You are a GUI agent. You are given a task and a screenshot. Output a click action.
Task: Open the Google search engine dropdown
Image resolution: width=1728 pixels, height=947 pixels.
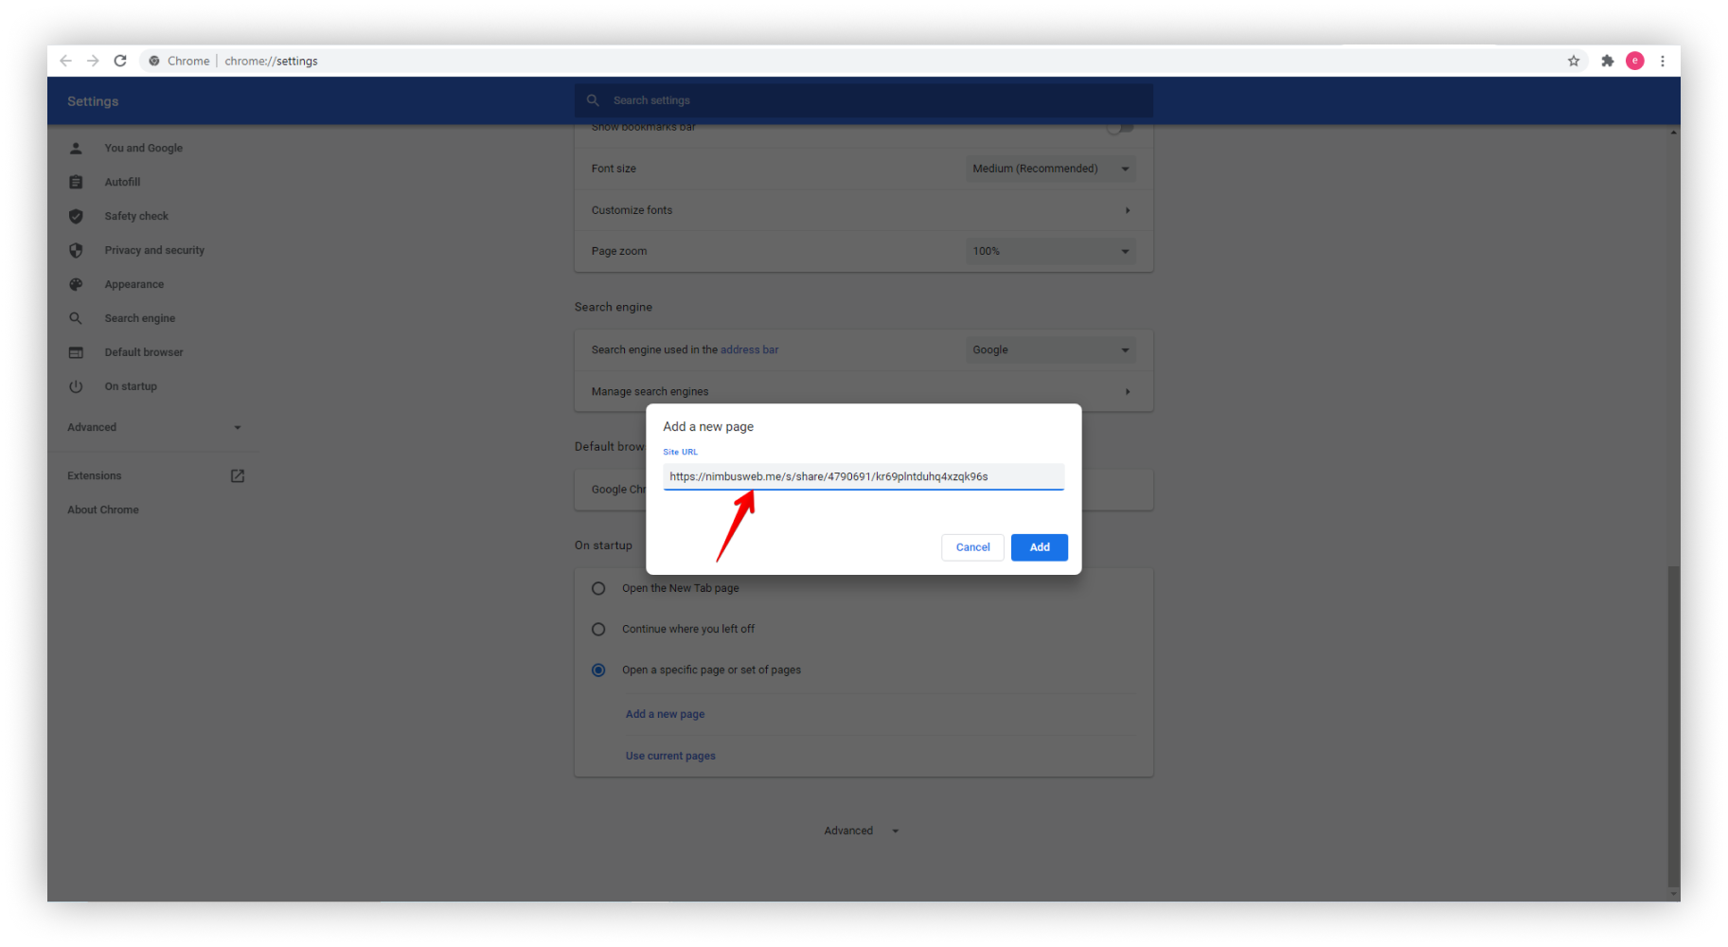click(1050, 349)
